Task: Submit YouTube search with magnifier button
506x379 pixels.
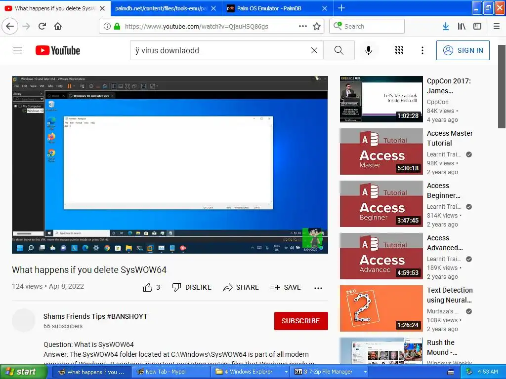Action: tap(339, 50)
